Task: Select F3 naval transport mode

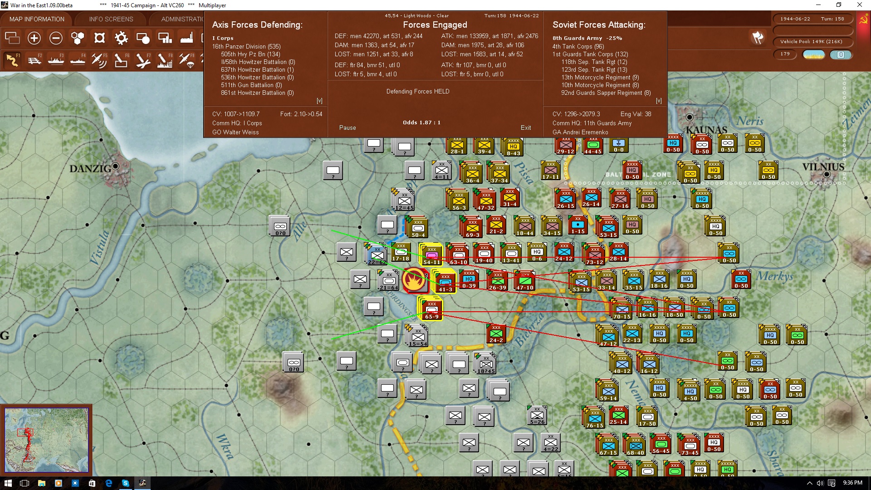Action: [x=56, y=60]
